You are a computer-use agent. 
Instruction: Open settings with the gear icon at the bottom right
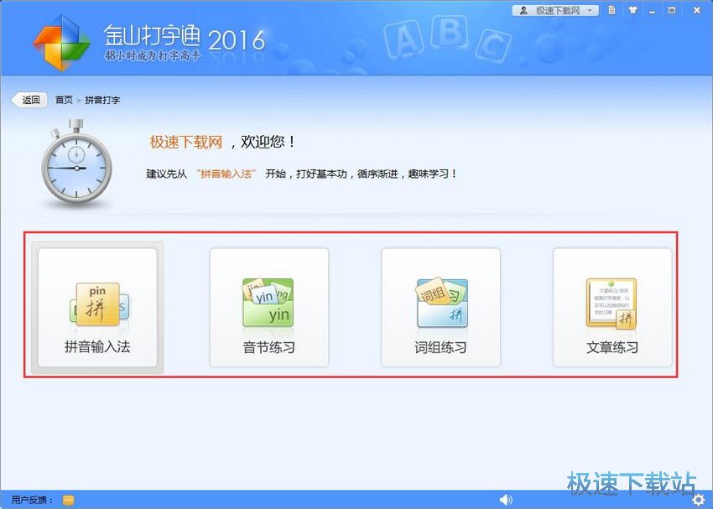tap(698, 501)
